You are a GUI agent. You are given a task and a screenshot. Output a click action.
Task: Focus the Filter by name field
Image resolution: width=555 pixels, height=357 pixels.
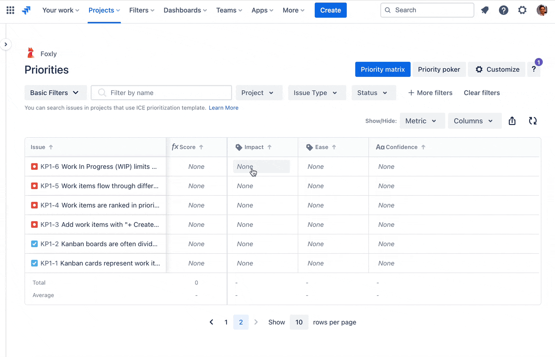coord(162,93)
